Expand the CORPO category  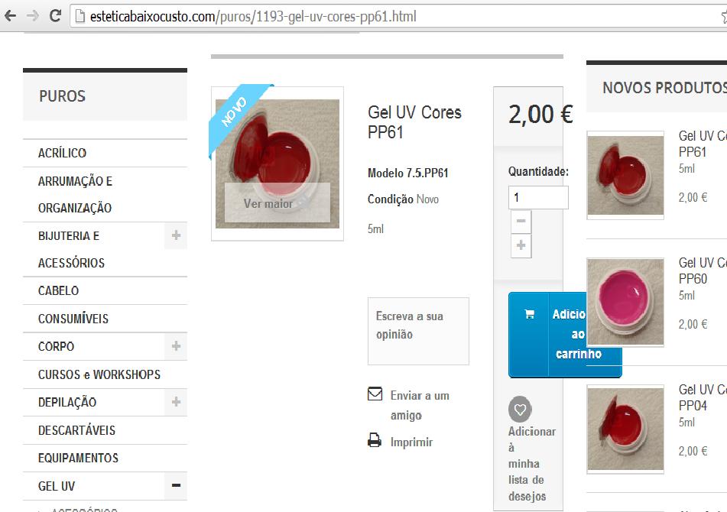[176, 346]
